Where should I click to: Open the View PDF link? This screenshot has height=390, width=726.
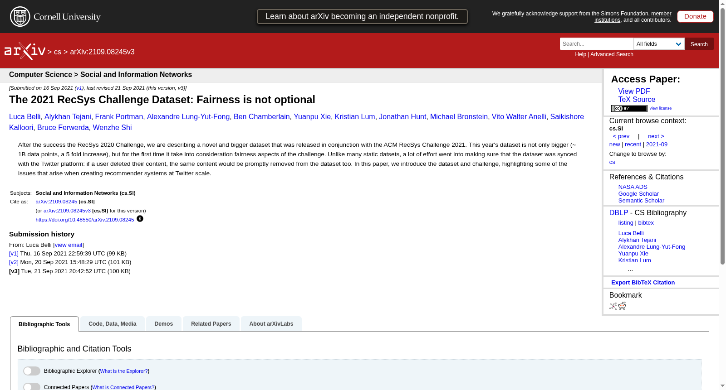[634, 91]
